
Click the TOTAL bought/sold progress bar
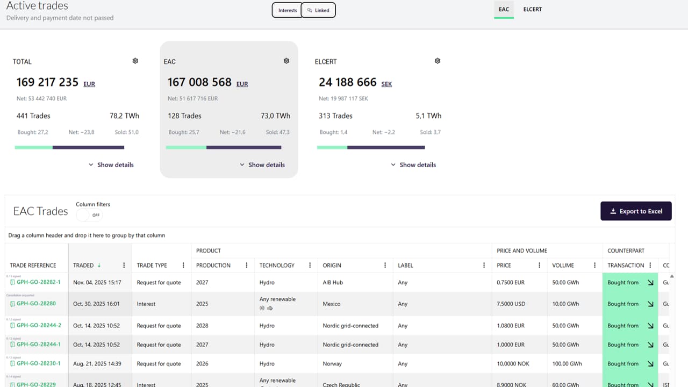coord(69,147)
